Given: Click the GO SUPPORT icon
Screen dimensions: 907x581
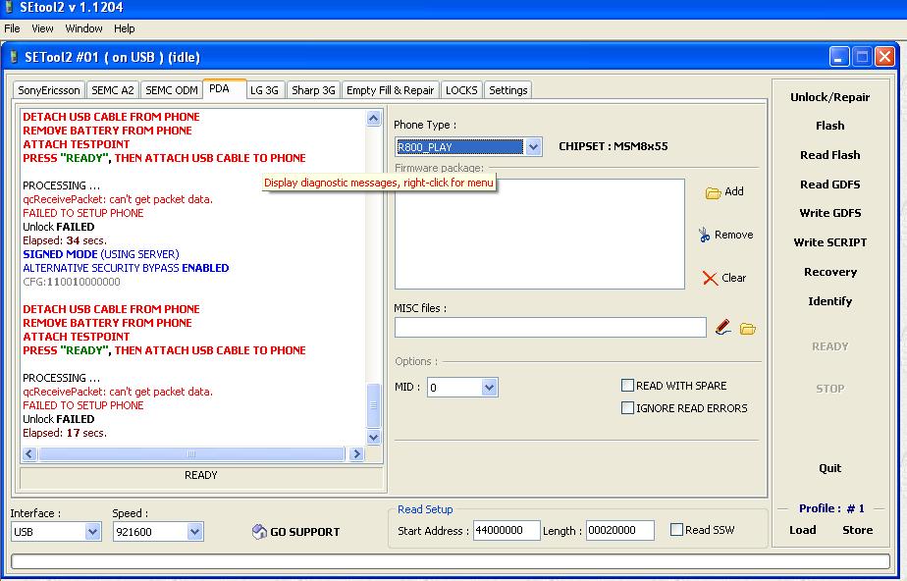Looking at the screenshot, I should coord(259,532).
